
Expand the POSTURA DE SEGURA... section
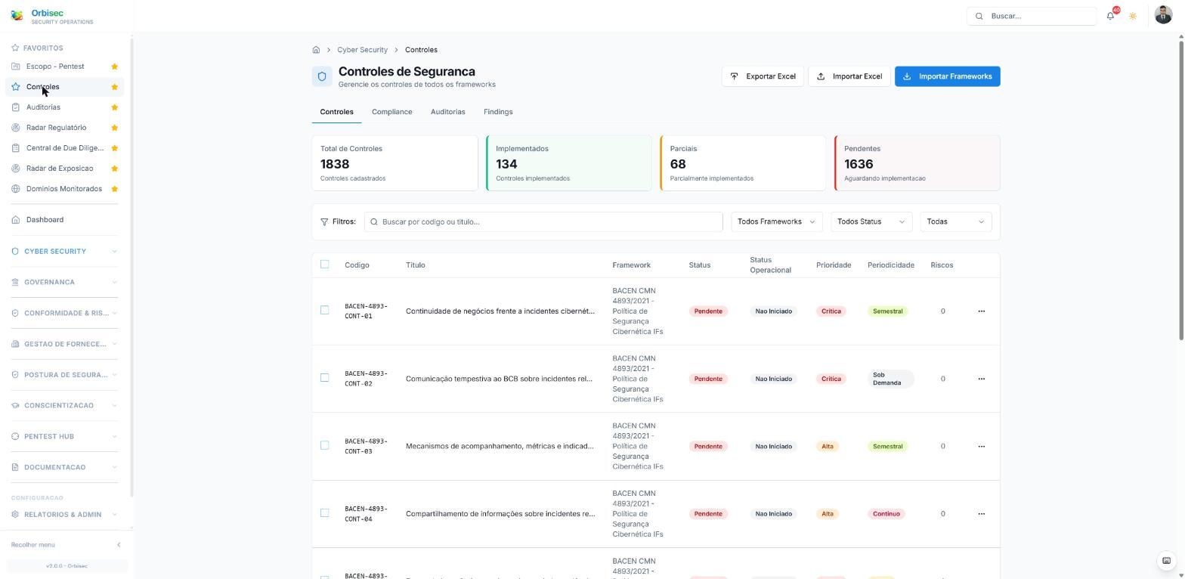coord(64,375)
